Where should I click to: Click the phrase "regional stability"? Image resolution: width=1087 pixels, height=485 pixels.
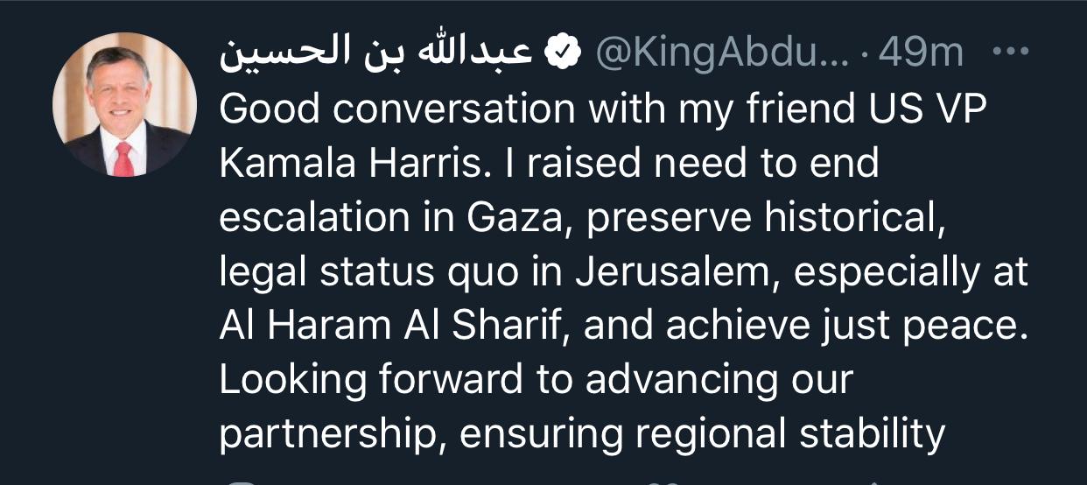(x=770, y=435)
